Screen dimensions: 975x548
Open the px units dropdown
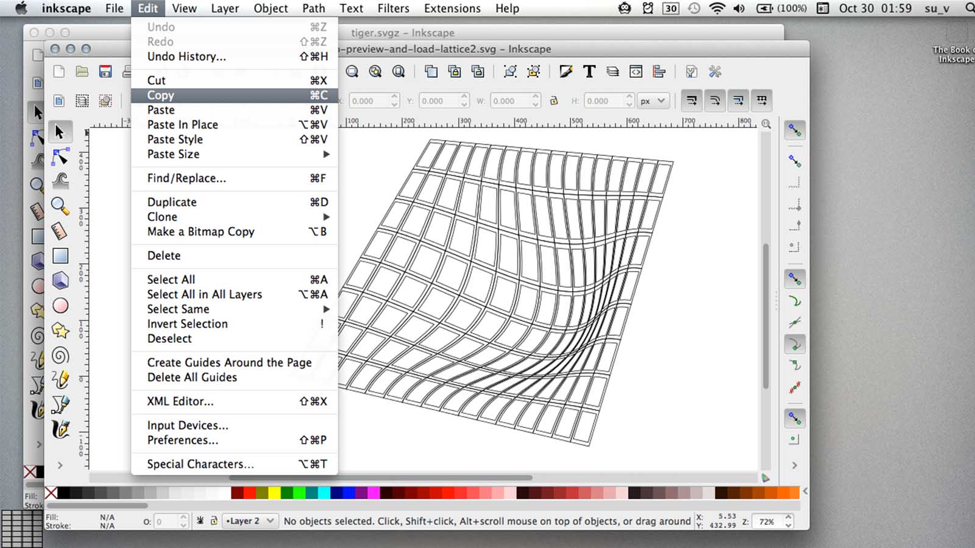tap(653, 101)
